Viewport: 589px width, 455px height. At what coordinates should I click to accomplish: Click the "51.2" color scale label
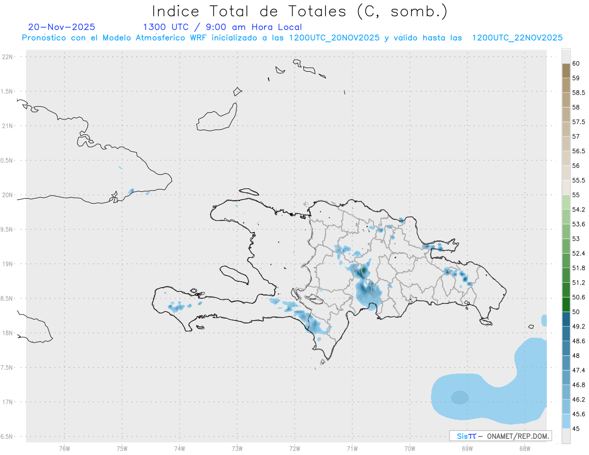tap(578, 283)
